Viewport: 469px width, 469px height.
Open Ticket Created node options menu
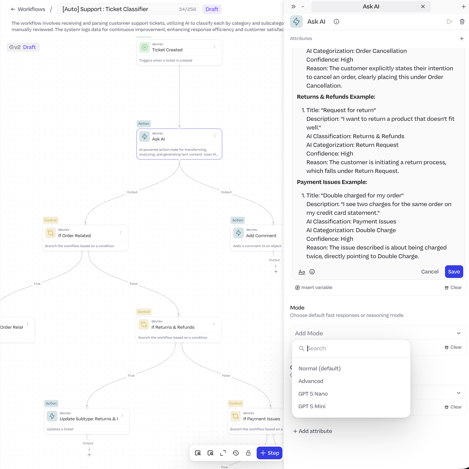tap(215, 47)
